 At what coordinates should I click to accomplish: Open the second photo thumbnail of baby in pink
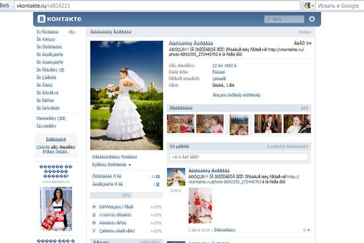[x=210, y=124]
